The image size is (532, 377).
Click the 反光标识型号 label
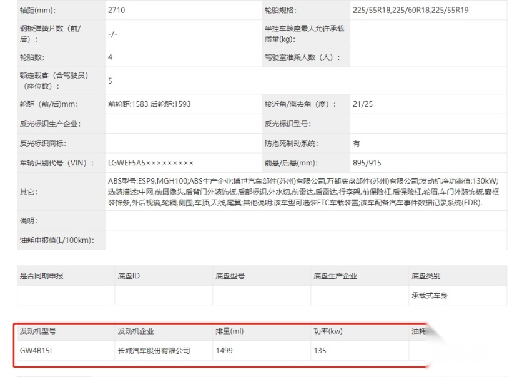click(288, 124)
